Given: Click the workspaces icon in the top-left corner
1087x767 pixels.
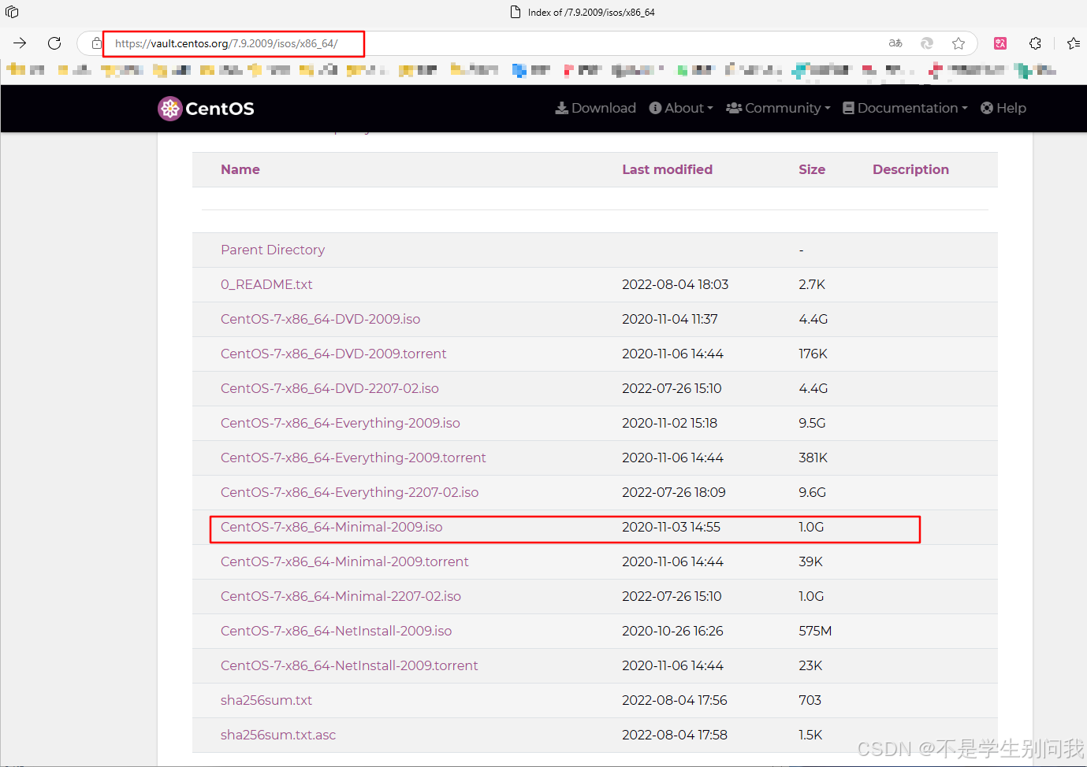Looking at the screenshot, I should [12, 12].
